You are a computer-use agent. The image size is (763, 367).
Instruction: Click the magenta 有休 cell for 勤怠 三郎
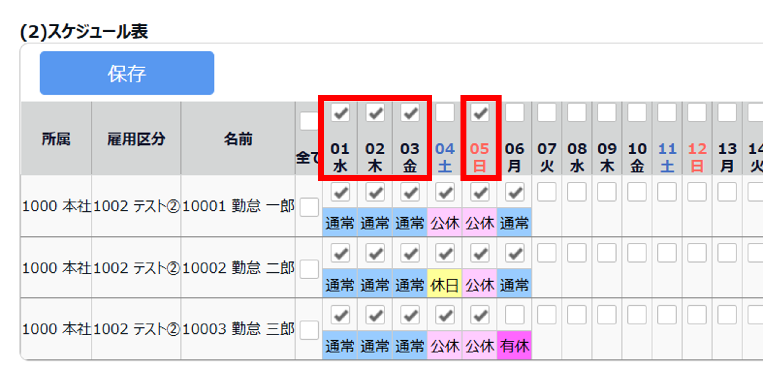point(514,345)
